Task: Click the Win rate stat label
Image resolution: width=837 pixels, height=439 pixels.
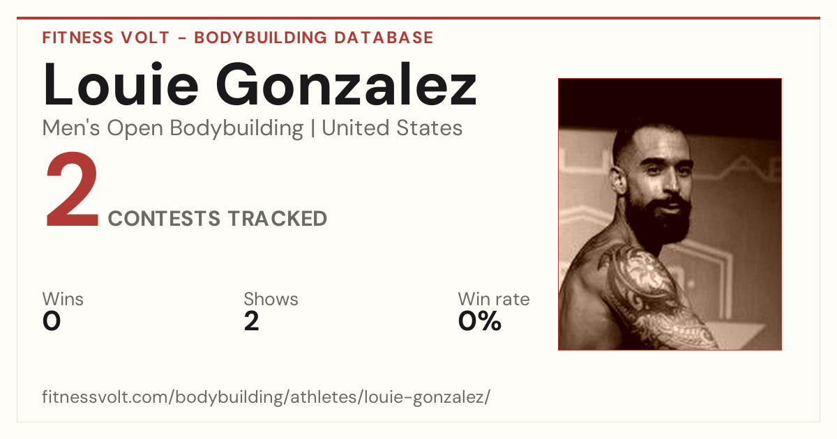Action: tap(494, 300)
